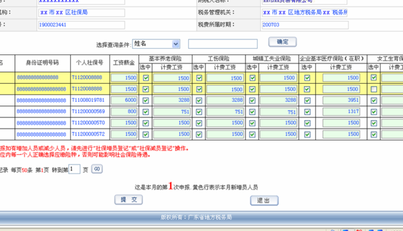Untick 工伤保险 checkbox for row 711200000570
The width and height of the screenshot is (403, 231).
coord(199,123)
